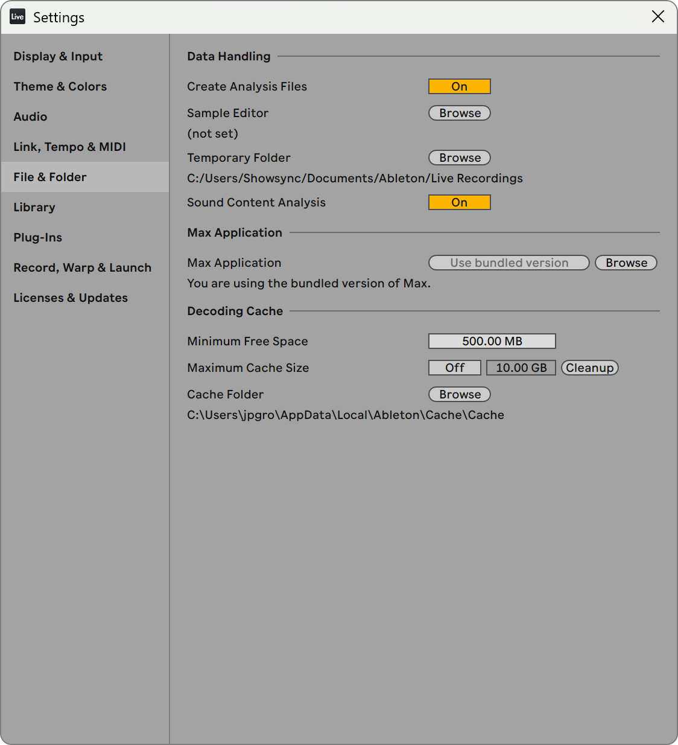Browse for a Max Application installation
Viewport: 678px width, 745px height.
pos(626,263)
